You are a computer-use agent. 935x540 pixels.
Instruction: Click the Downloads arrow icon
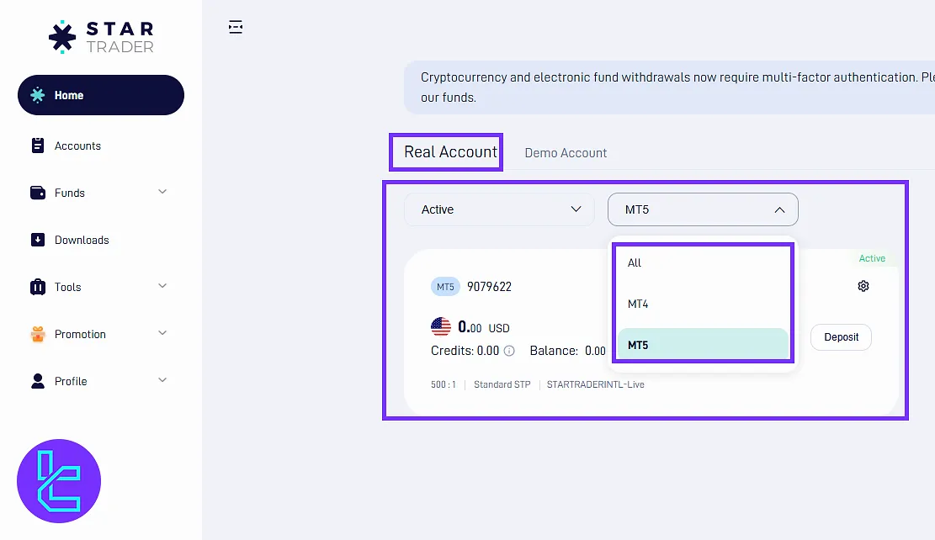click(x=38, y=240)
